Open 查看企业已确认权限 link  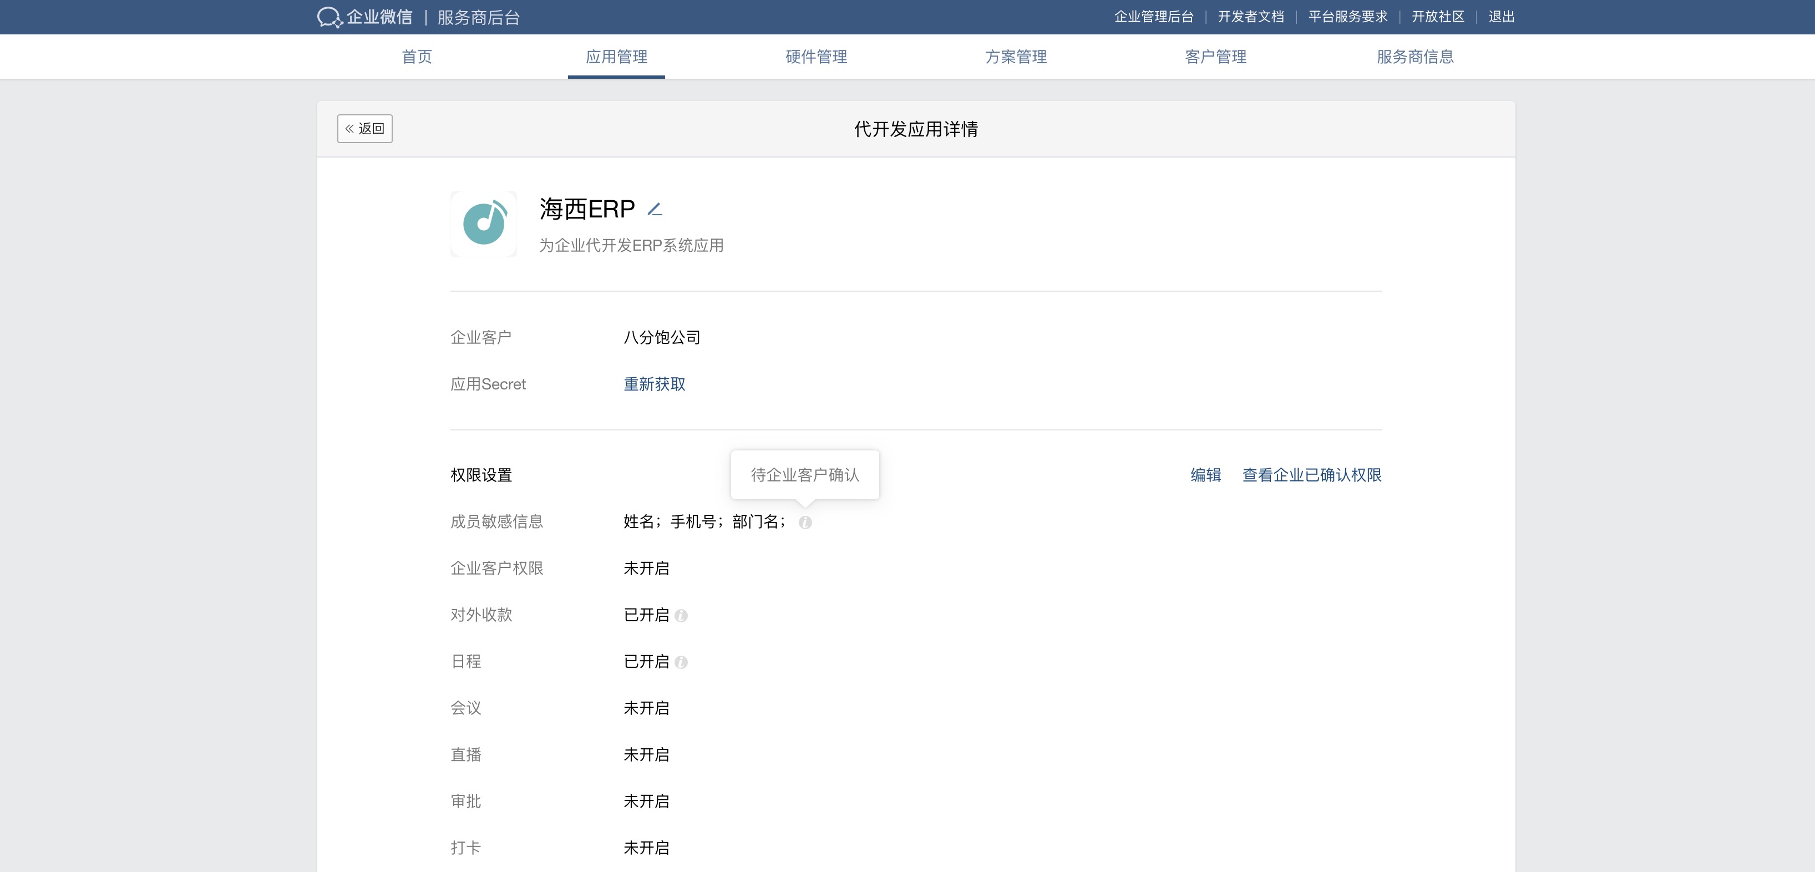(x=1312, y=475)
